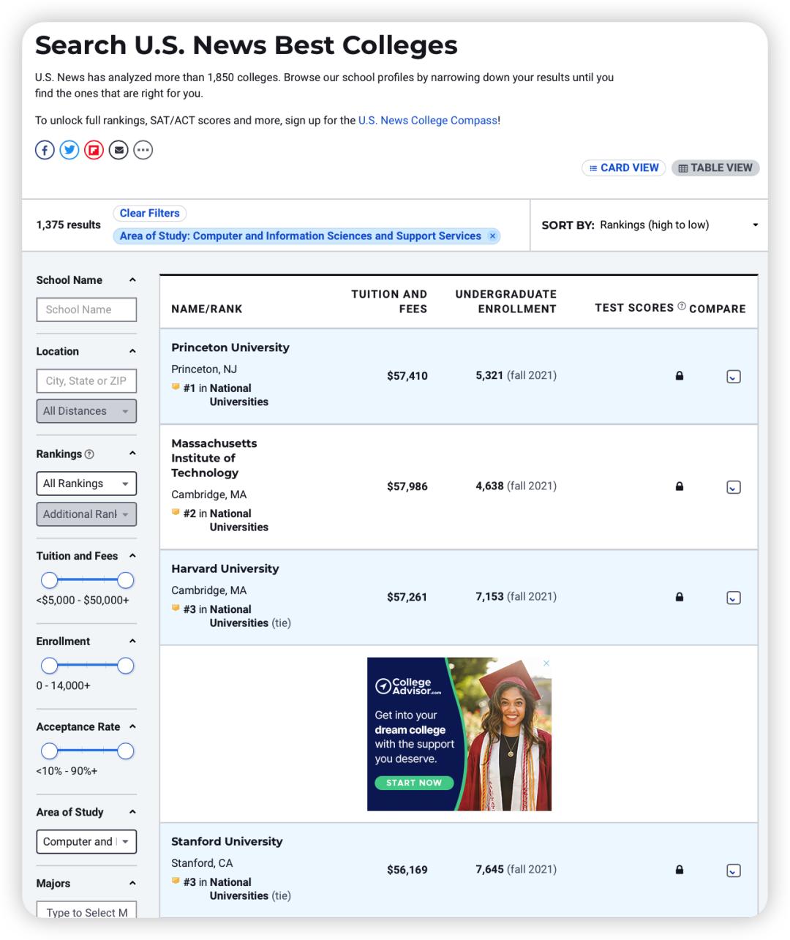Click the Tuition and Fees column header
Screen dimensions: 790x940
389,301
